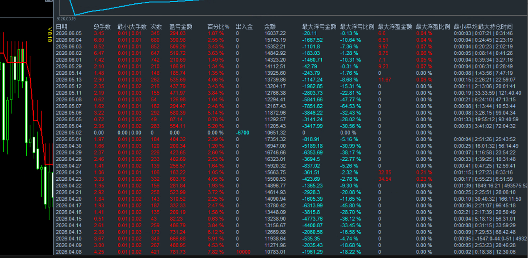528x258 pixels.
Task: Click max floating loss -5841.66
Action: tap(312, 100)
